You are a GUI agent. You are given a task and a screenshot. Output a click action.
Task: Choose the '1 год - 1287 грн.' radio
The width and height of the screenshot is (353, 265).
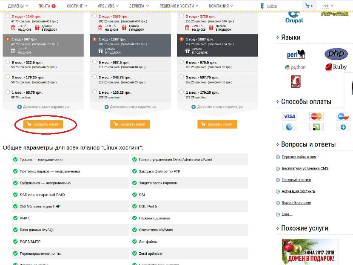click(94, 39)
